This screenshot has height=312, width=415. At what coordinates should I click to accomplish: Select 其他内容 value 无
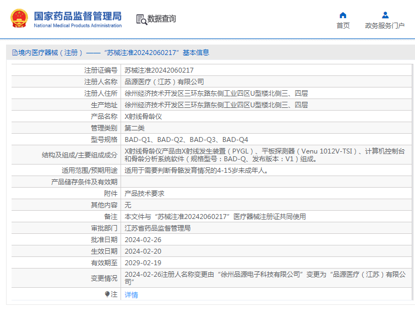128,205
